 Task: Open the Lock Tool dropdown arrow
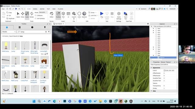click(x=98, y=15)
